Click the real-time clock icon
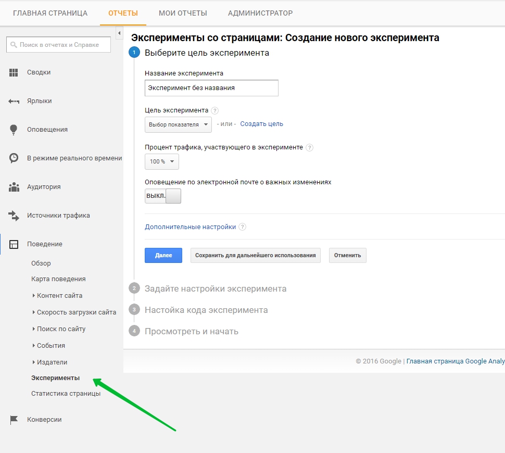 (14, 158)
